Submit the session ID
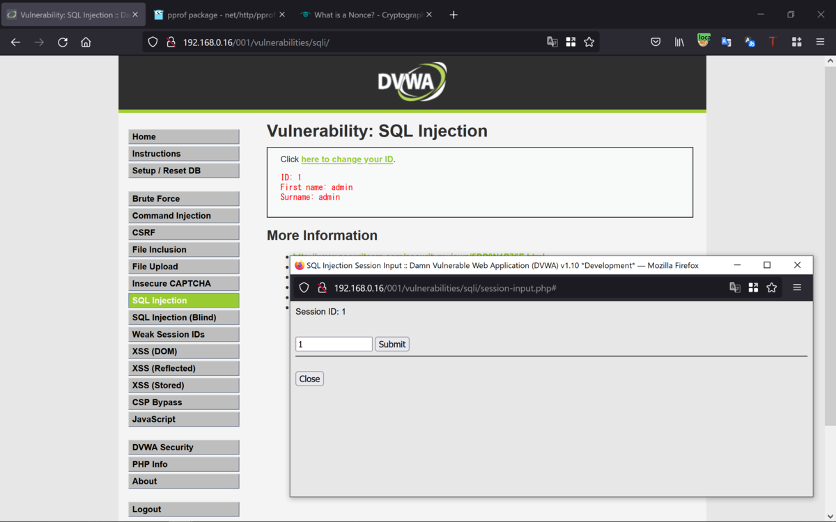 (x=392, y=344)
